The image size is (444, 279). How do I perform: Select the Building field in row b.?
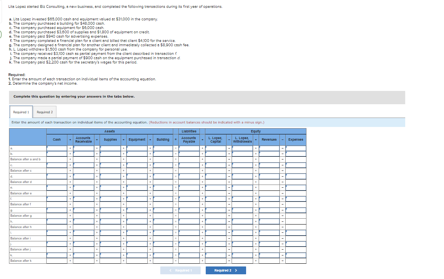[x=163, y=154]
